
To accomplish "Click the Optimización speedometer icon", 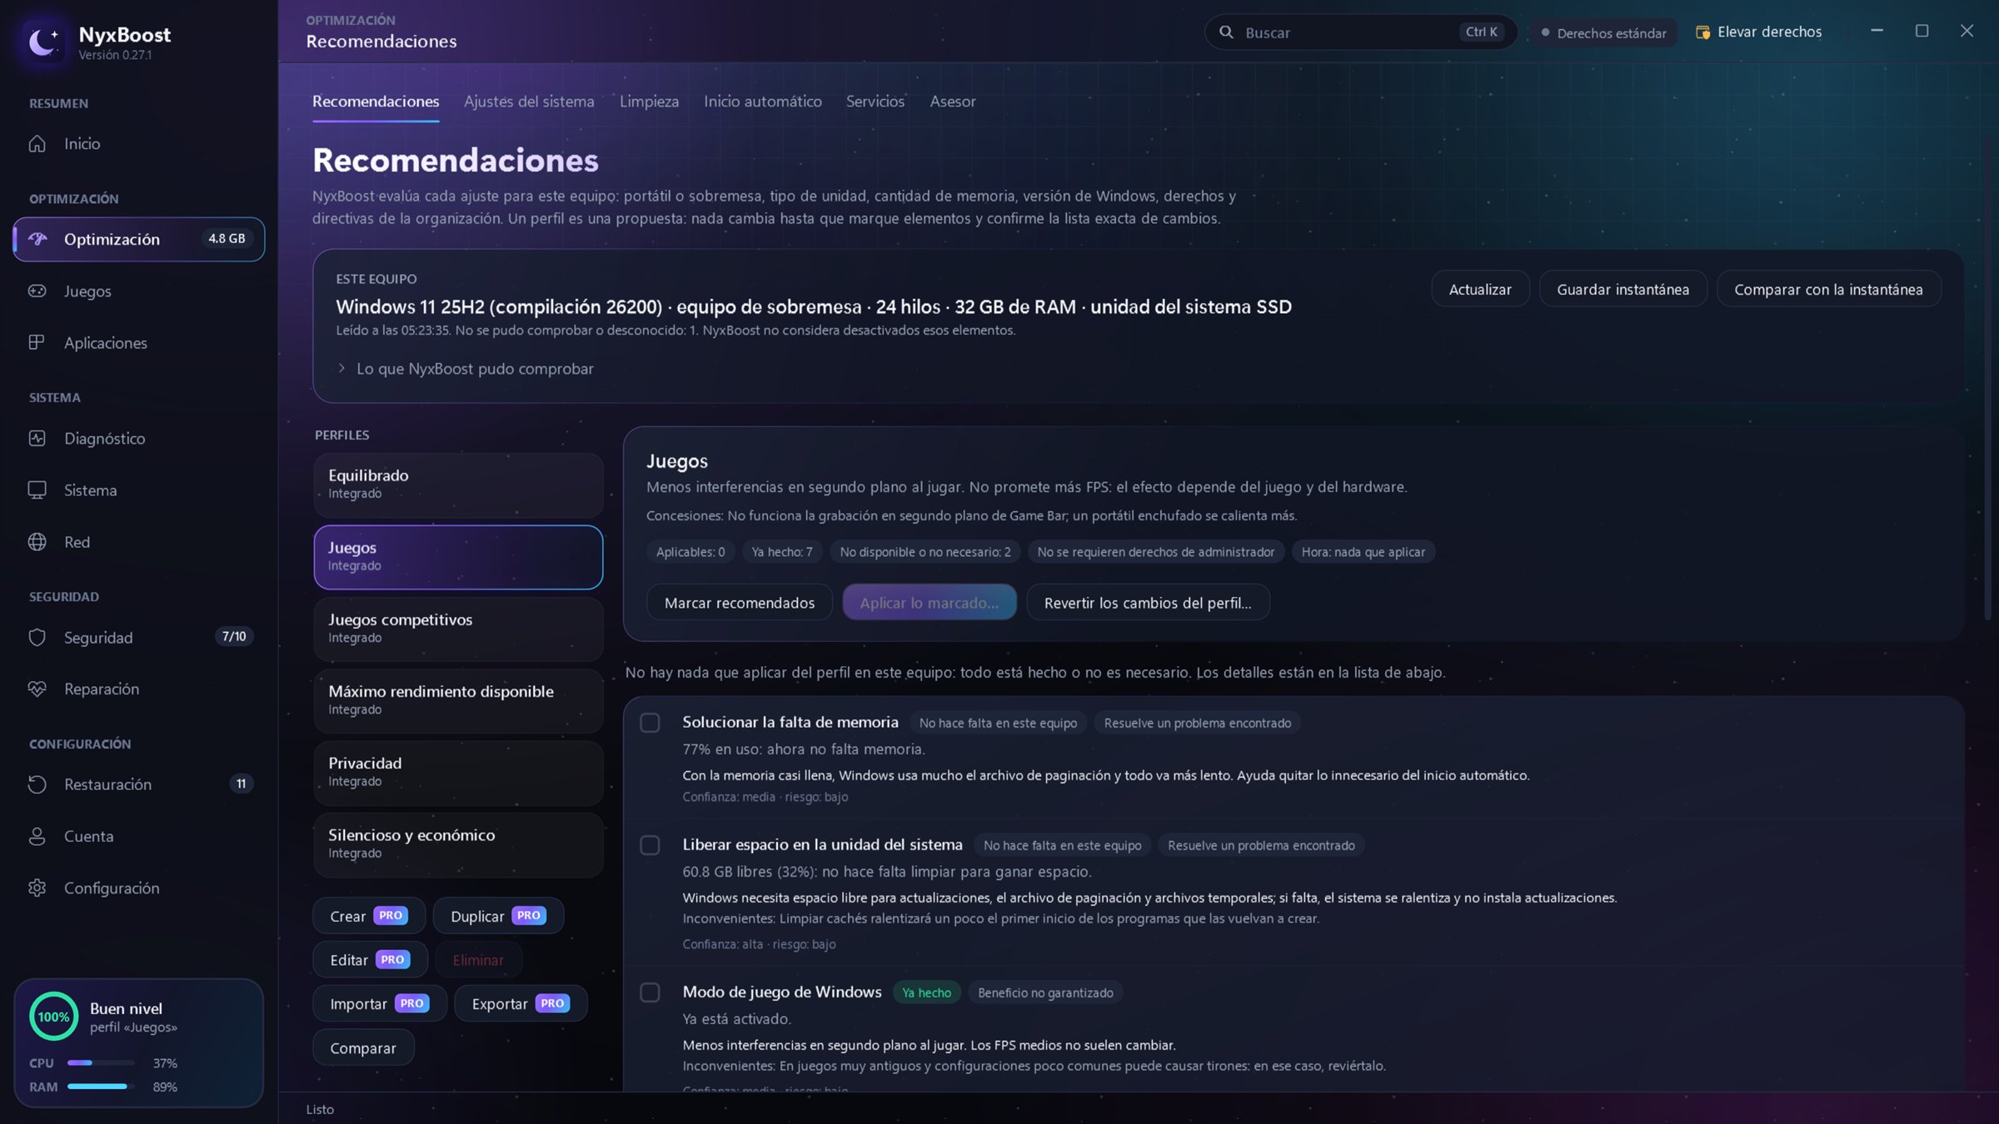I will (37, 239).
